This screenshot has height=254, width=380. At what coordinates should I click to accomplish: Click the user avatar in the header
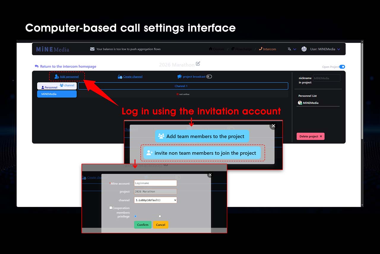304,49
